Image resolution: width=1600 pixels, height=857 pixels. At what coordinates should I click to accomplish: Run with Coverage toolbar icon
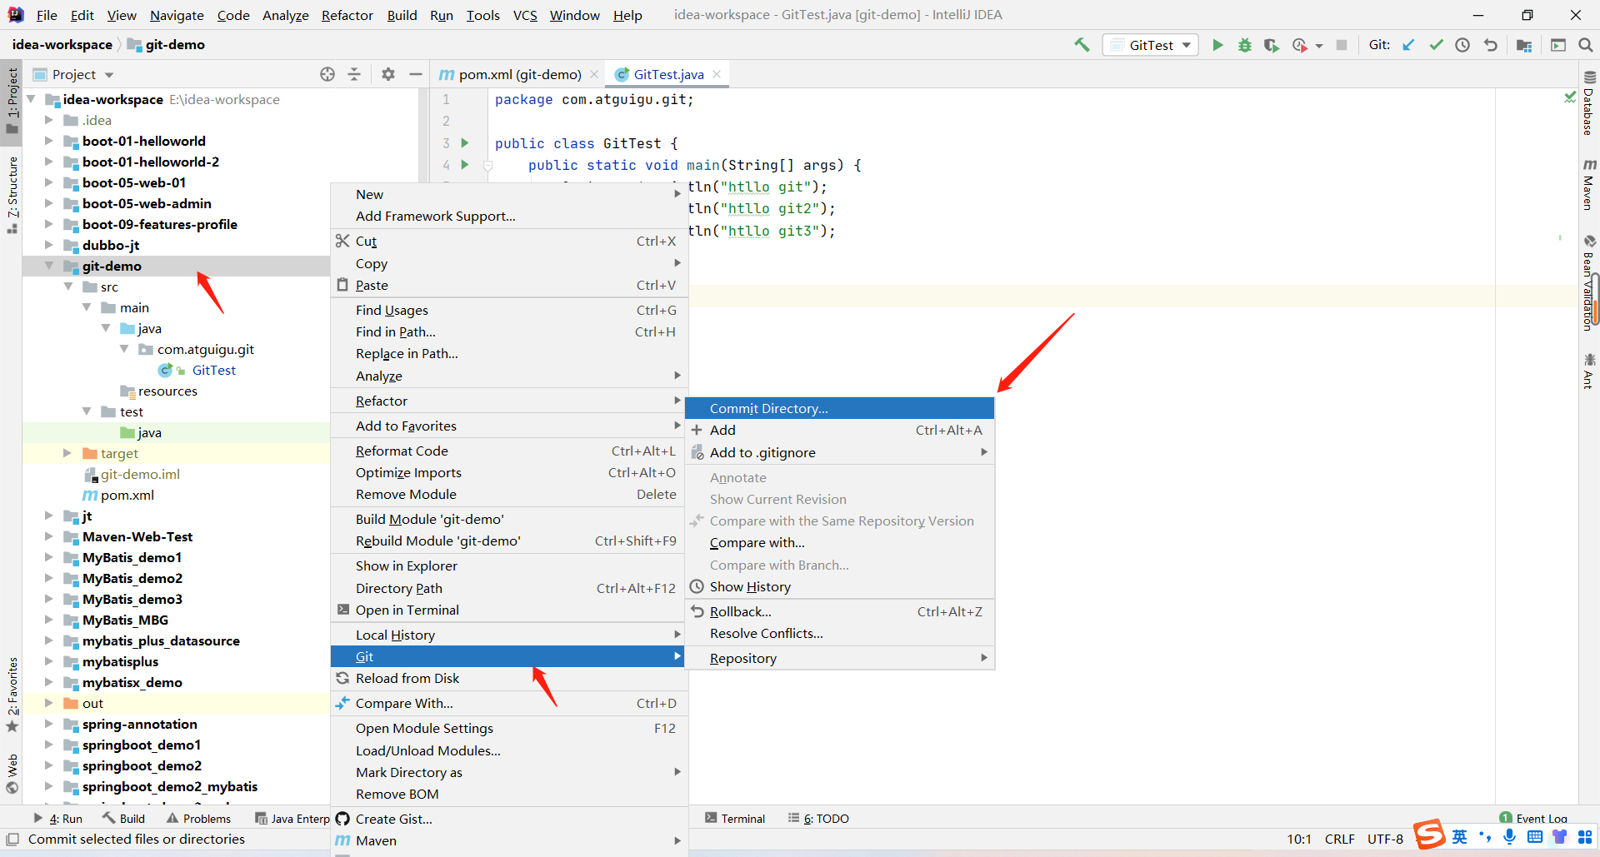click(x=1271, y=45)
